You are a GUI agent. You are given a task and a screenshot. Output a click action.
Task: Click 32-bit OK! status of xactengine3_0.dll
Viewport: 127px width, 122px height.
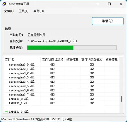[x=52, y=65]
